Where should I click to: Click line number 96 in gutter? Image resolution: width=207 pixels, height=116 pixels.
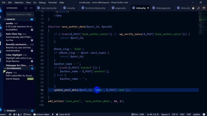click(42, 90)
